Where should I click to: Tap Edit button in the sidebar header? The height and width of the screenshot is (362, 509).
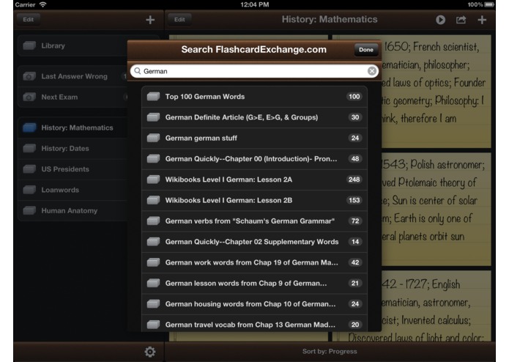coord(29,20)
